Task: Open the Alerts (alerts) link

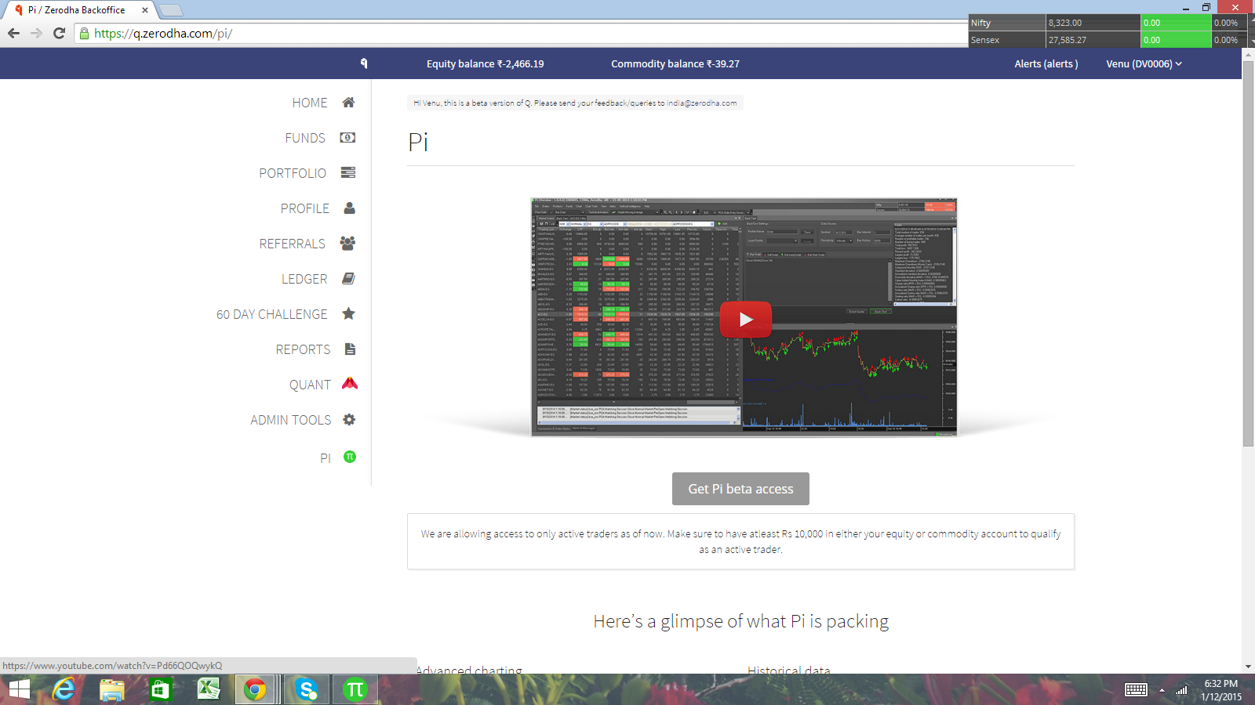Action: pos(1046,63)
